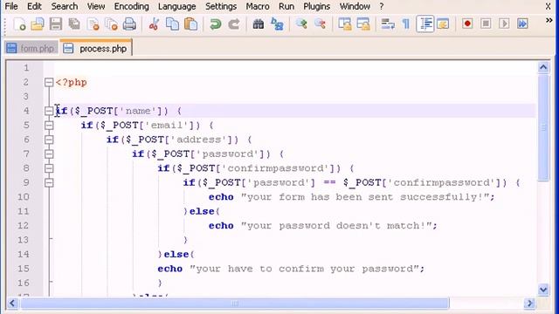This screenshot has width=559, height=314.
Task: Open the Language menu
Action: [176, 6]
